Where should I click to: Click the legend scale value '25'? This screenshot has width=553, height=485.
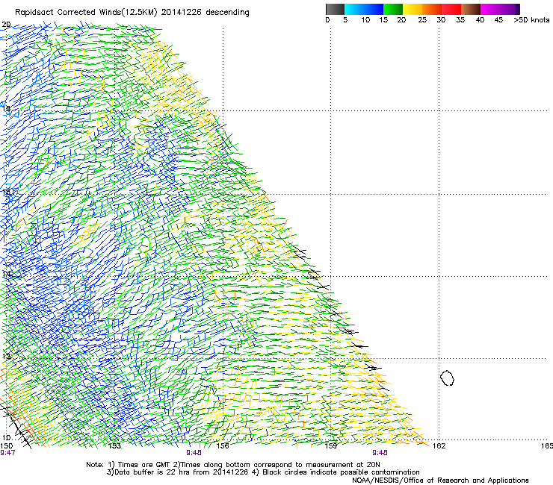tap(422, 20)
